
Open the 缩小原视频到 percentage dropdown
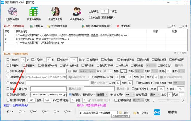click(130, 94)
